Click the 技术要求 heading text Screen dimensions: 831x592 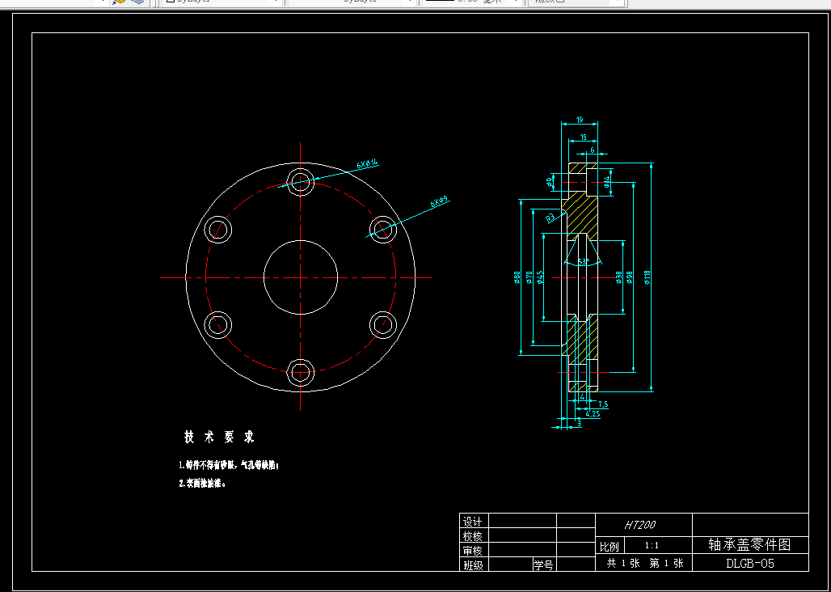coord(219,438)
